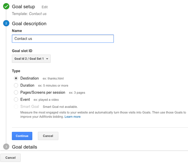The image size is (188, 163).
Task: Open the Learn more link
Action: click(x=73, y=117)
